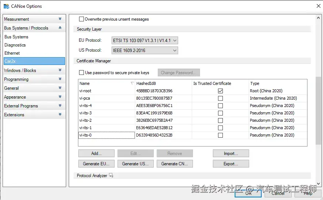Screen dimensions: 323x200
Task: Enable Overwrite previous unsent messages
Action: [81, 19]
